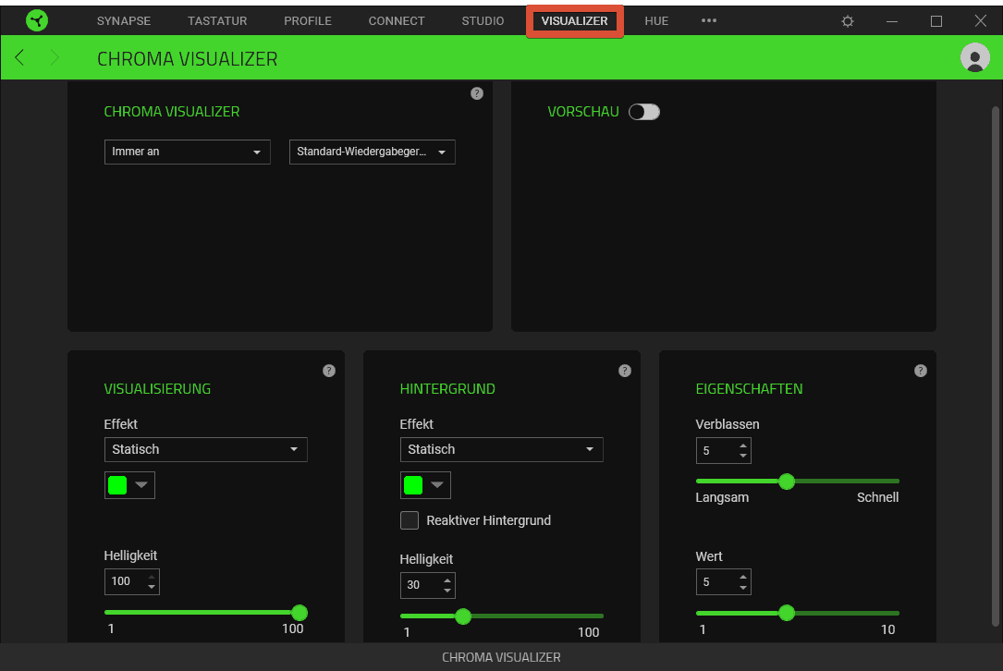Increase Verblassen value with up arrow
This screenshot has height=671, width=1003.
pos(742,445)
